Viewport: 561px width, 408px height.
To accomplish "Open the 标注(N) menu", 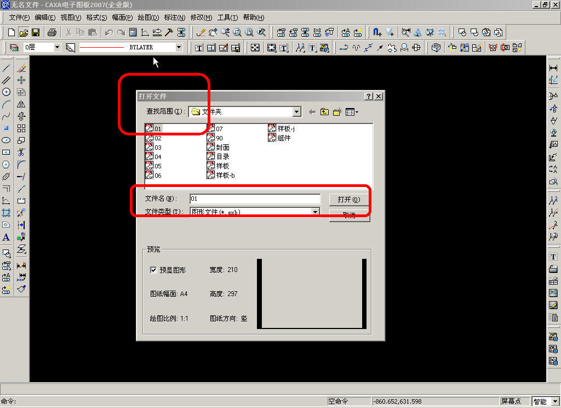I will 175,18.
